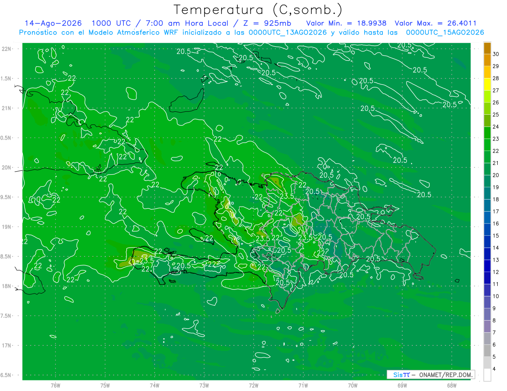The height and width of the screenshot is (391, 507).
Task: Click color scale label "16"
Action: coord(496,224)
